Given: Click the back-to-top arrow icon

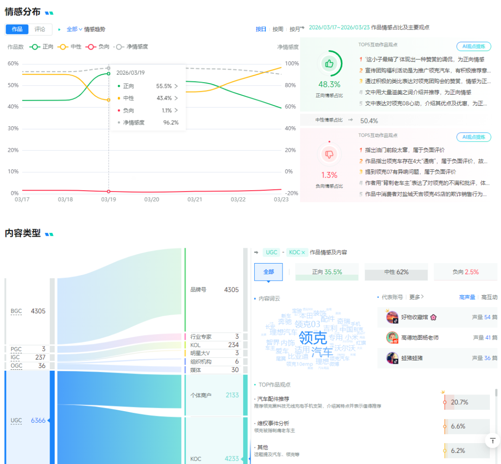Looking at the screenshot, I should 493,440.
